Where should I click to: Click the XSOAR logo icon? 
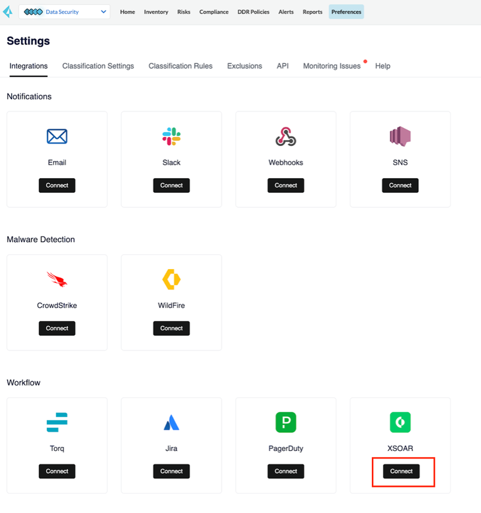400,422
